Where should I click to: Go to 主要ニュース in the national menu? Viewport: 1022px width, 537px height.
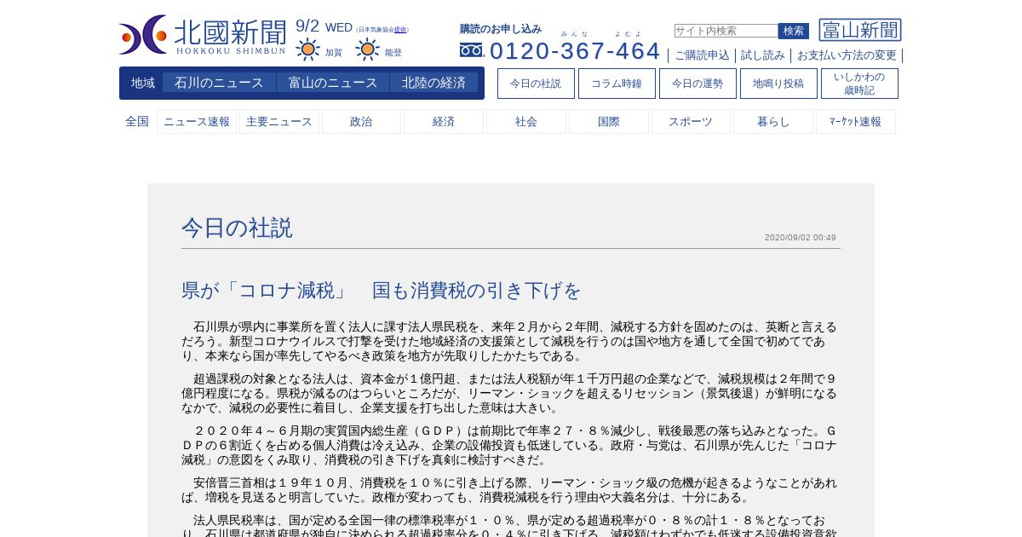pos(279,122)
